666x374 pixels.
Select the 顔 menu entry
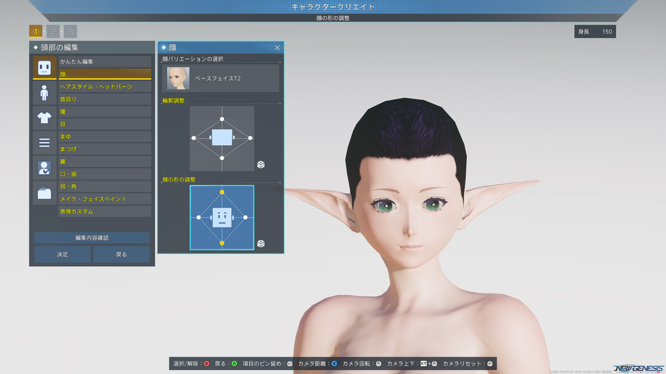(105, 74)
